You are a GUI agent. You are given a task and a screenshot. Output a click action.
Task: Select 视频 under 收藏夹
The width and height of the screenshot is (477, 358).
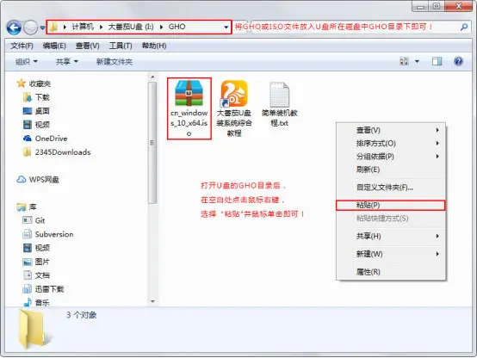point(42,125)
